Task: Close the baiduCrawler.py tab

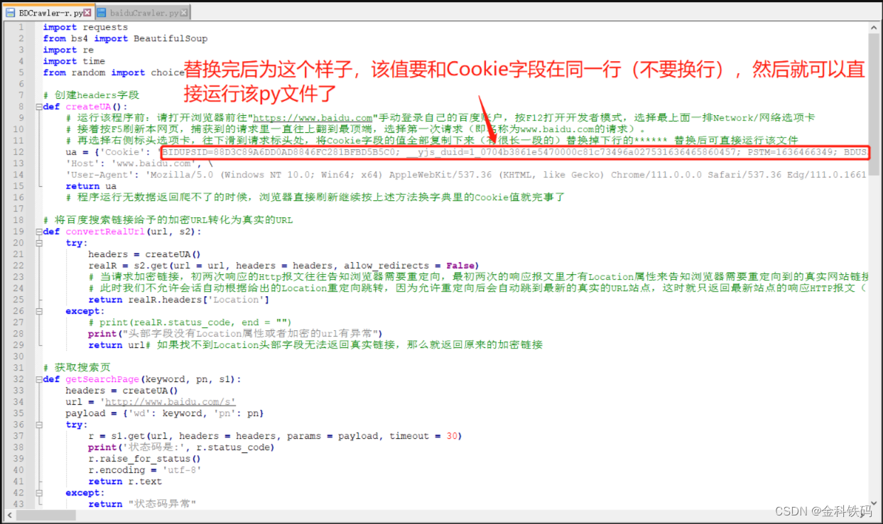Action: [183, 12]
